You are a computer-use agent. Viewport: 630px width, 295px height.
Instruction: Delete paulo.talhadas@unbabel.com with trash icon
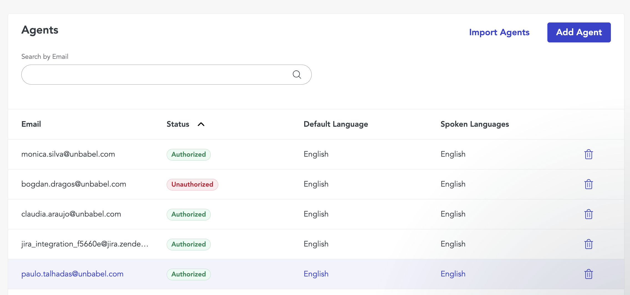click(588, 274)
